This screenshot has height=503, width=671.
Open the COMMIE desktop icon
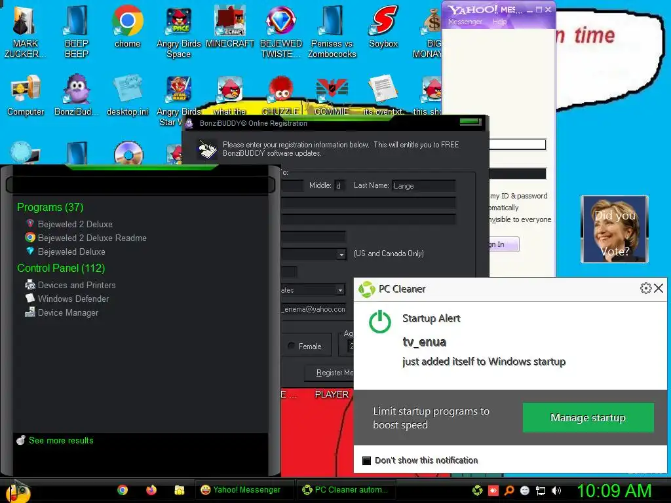click(x=332, y=95)
